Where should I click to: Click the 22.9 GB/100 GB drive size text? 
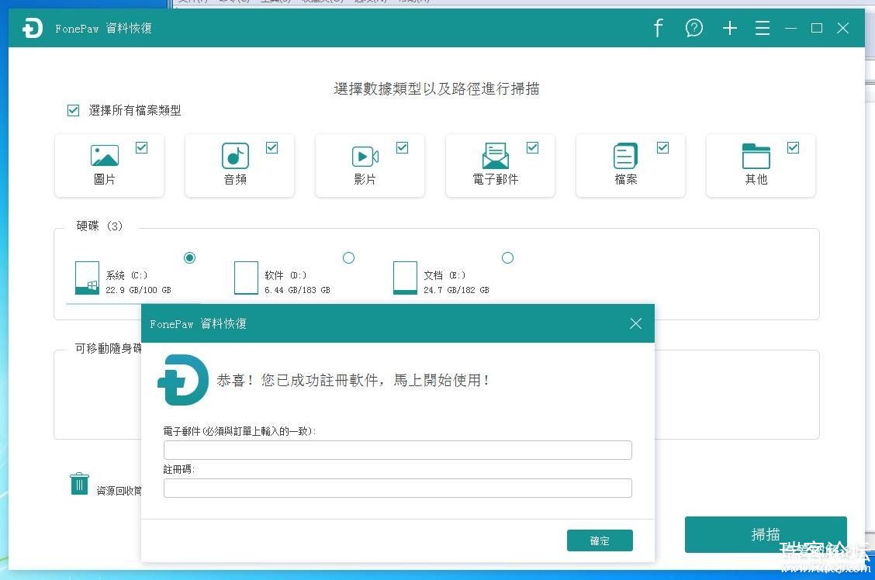click(x=138, y=290)
